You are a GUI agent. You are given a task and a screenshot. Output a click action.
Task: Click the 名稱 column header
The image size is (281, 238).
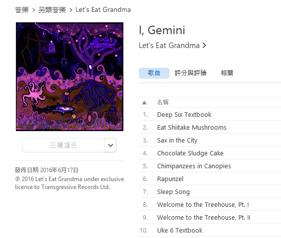163,102
